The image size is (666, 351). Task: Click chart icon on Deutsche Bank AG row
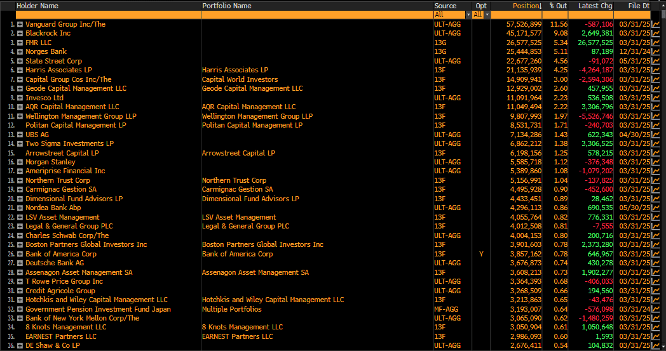coord(656,263)
